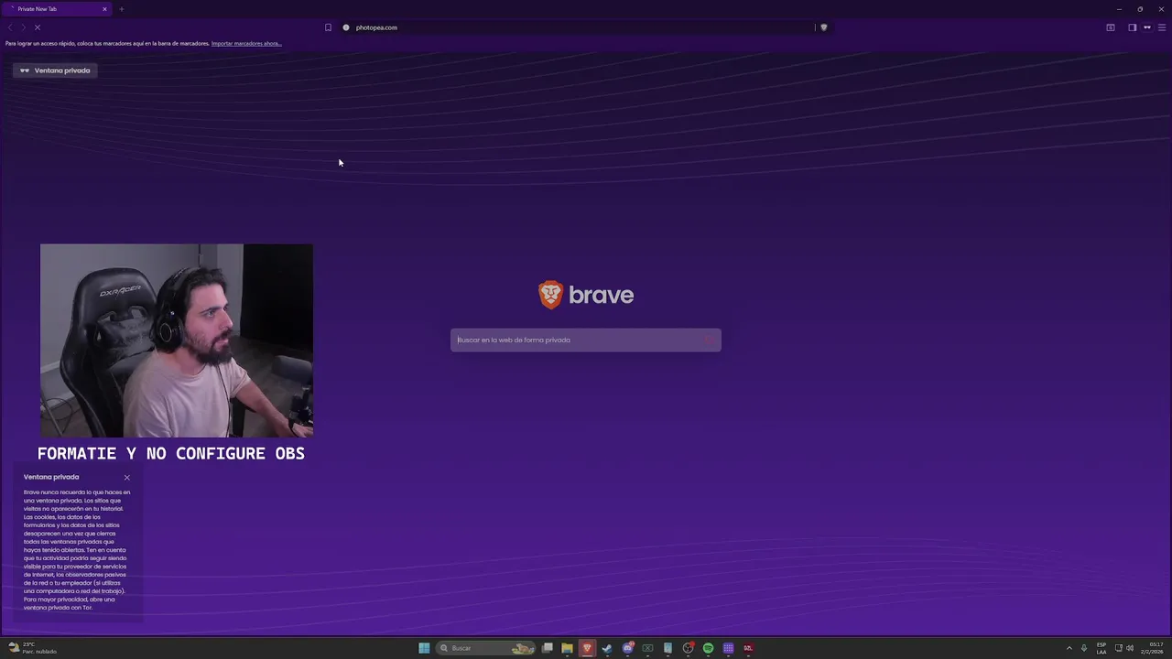Open the private window sunglasses icon in toolbar
Viewport: 1172px width, 659px height.
(1146, 27)
